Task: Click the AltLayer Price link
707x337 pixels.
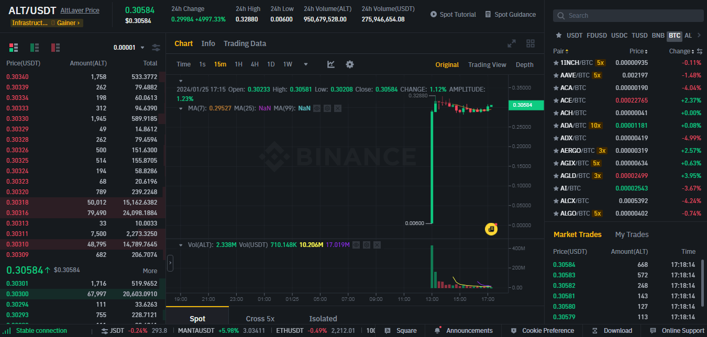Action: [80, 10]
